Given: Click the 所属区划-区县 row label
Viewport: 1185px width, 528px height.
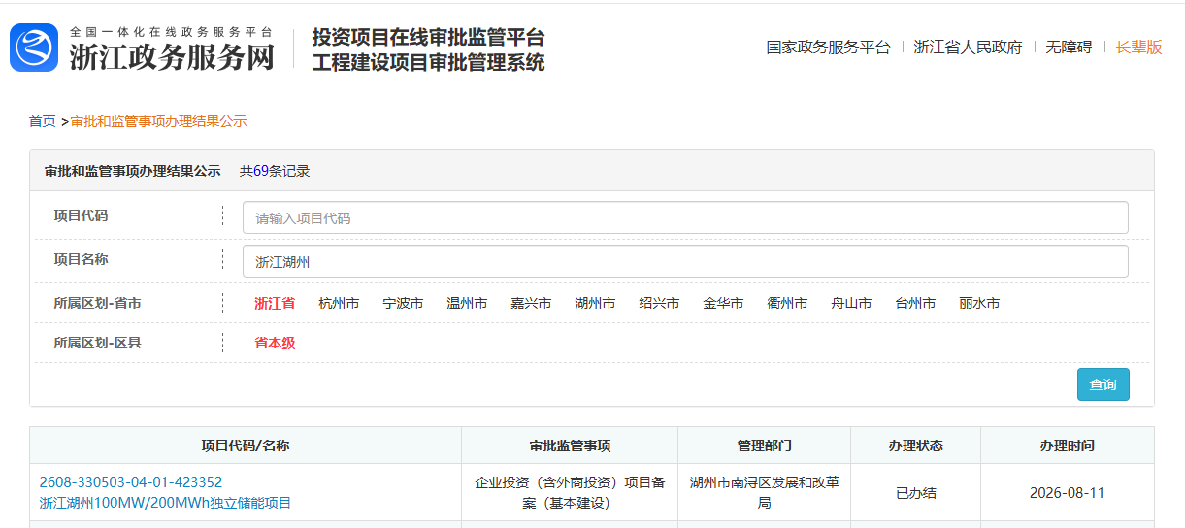Looking at the screenshot, I should [x=97, y=343].
